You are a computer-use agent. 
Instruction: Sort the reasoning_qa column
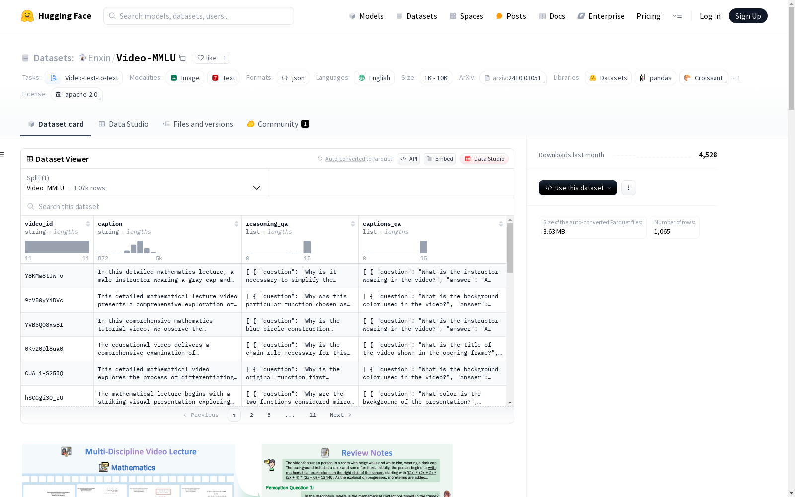point(353,224)
